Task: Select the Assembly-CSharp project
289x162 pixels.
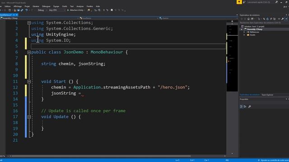Action: pyautogui.click(x=255, y=29)
